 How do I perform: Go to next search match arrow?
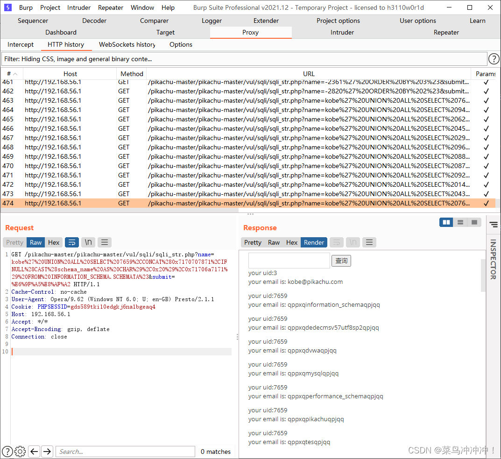tap(47, 452)
